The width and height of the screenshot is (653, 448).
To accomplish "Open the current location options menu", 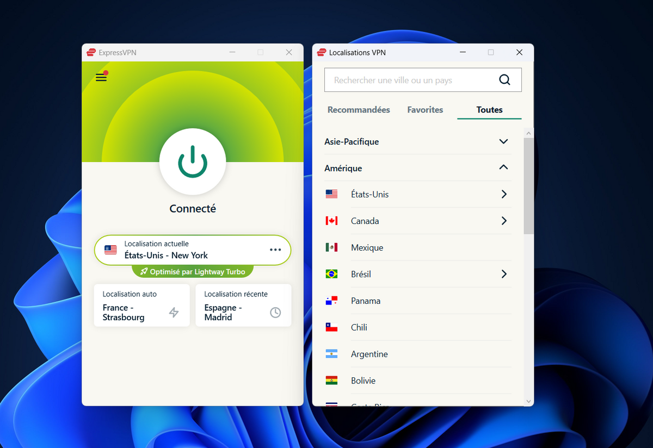I will pyautogui.click(x=275, y=250).
